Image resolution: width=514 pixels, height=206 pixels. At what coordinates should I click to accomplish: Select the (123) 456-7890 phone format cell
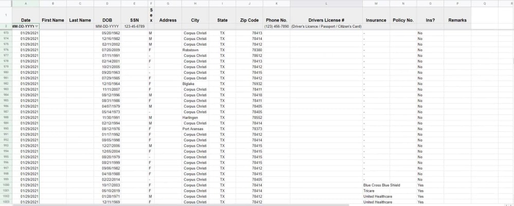pyautogui.click(x=277, y=26)
